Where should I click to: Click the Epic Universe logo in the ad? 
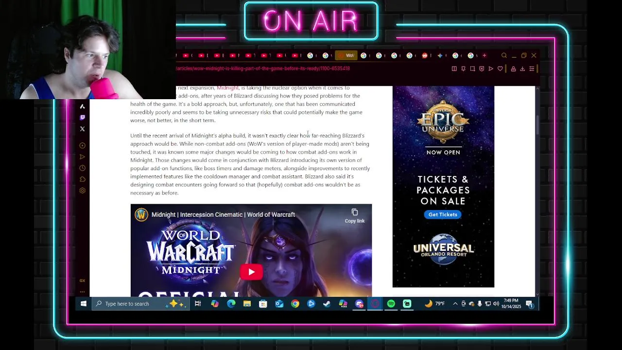[443, 122]
